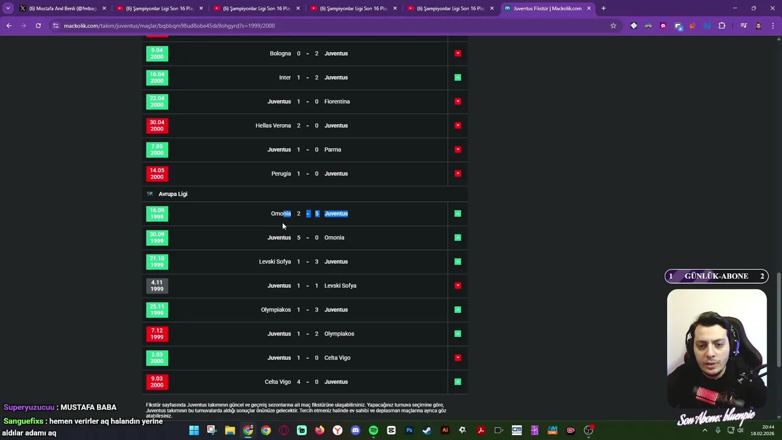Viewport: 782px width, 440px height.
Task: Open the green icon on Omonia 2-5 Juventus row
Action: coord(458,213)
